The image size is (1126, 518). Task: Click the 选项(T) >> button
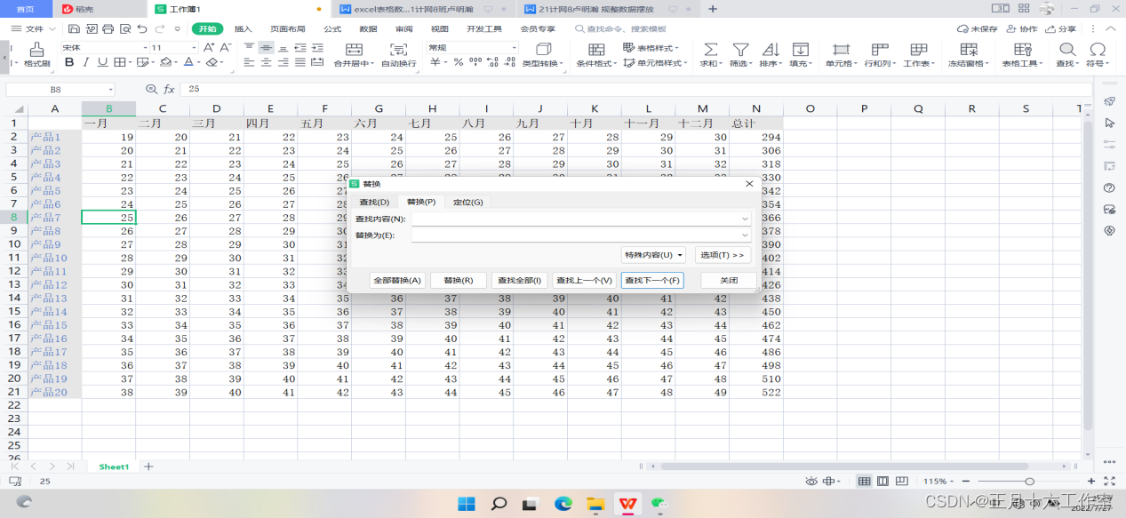[x=723, y=255]
